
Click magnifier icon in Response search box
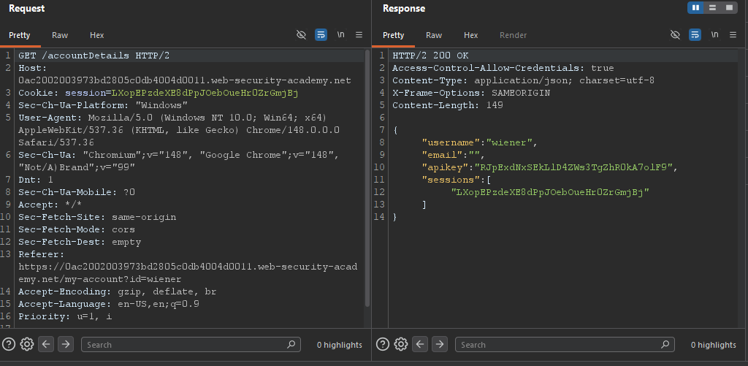tap(665, 344)
